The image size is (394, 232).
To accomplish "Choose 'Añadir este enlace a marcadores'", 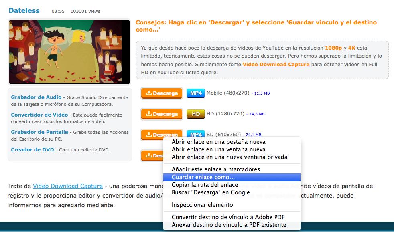I will click(x=215, y=169).
